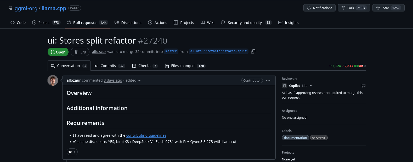
Task: Open the Notifications button
Action: [x=319, y=8]
